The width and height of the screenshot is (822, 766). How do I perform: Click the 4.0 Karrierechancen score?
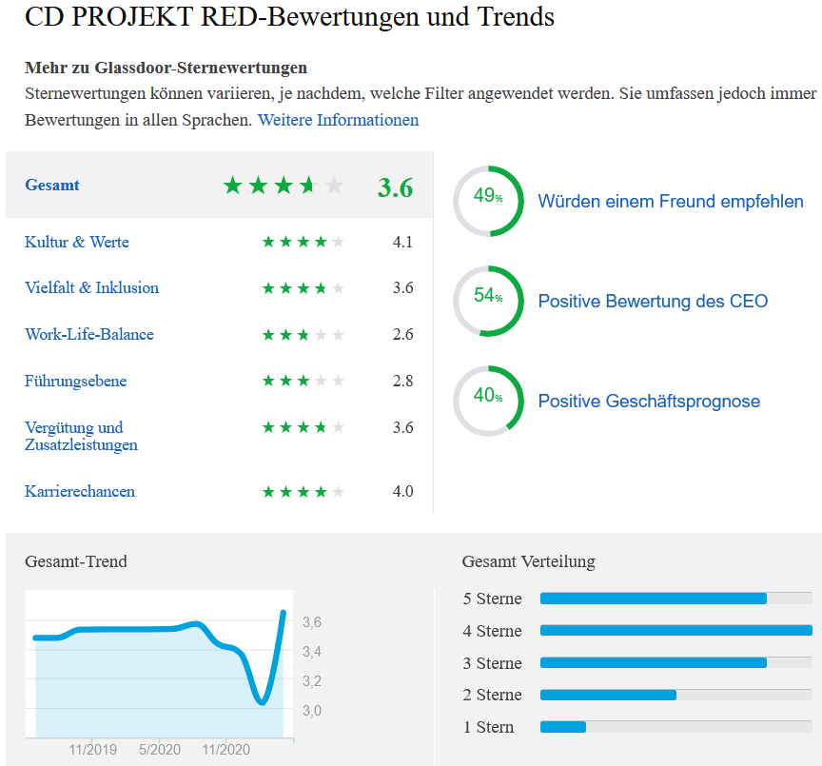[402, 491]
